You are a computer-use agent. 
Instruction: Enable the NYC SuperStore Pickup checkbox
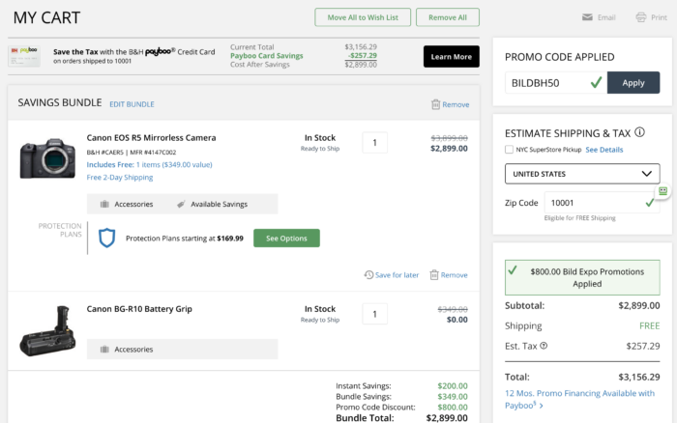click(x=510, y=150)
